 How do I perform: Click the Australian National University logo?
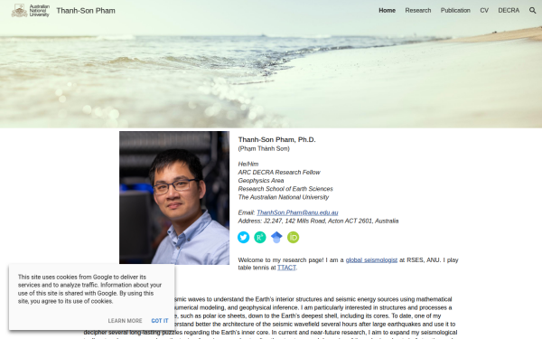31,11
